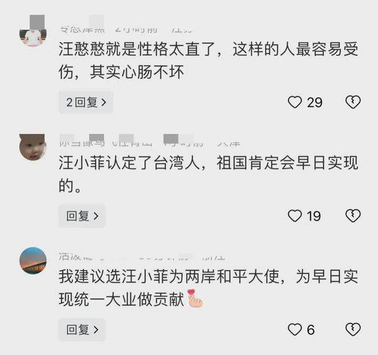Like the comment with 19 likes
Viewport: 378px width, 355px height.
tap(295, 216)
